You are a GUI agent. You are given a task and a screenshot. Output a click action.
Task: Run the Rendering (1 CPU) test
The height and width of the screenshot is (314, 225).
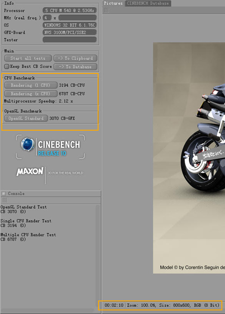[x=31, y=85]
